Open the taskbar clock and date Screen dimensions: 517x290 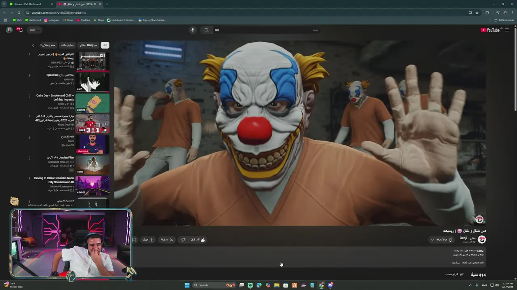[x=506, y=285]
